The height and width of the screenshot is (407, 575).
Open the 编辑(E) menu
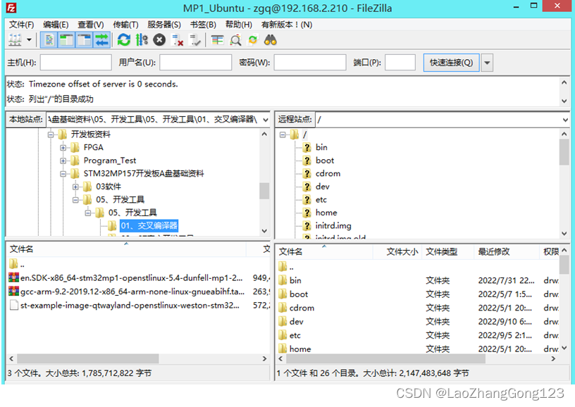(56, 25)
